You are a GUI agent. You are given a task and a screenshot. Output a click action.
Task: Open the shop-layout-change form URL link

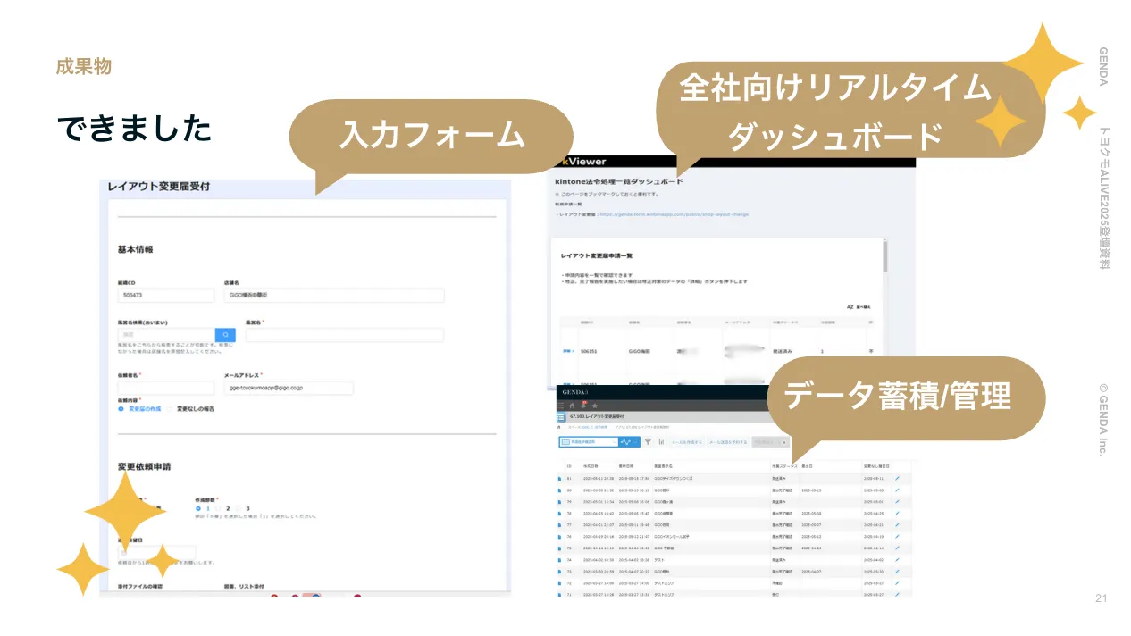pyautogui.click(x=674, y=214)
